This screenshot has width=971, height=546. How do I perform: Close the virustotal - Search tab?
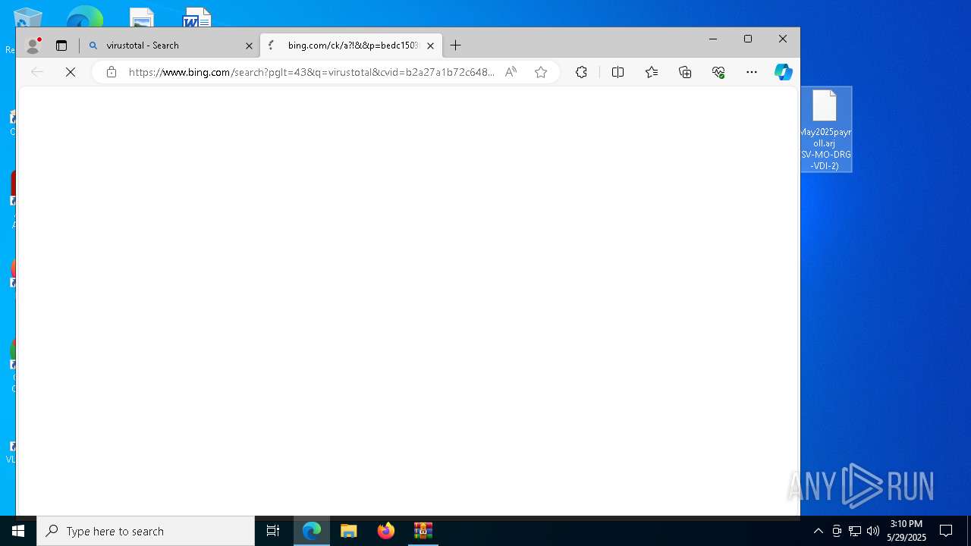(x=249, y=45)
